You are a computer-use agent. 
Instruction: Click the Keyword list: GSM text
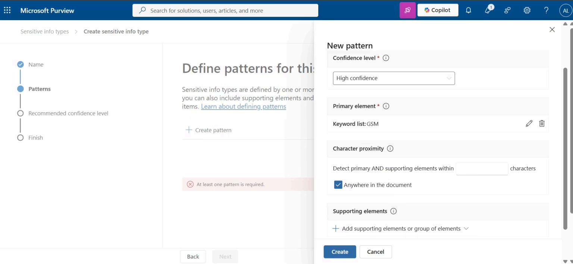tap(356, 124)
